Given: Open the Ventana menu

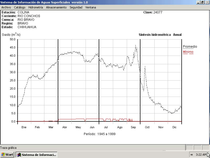Looking at the screenshot, I should point(91,7).
